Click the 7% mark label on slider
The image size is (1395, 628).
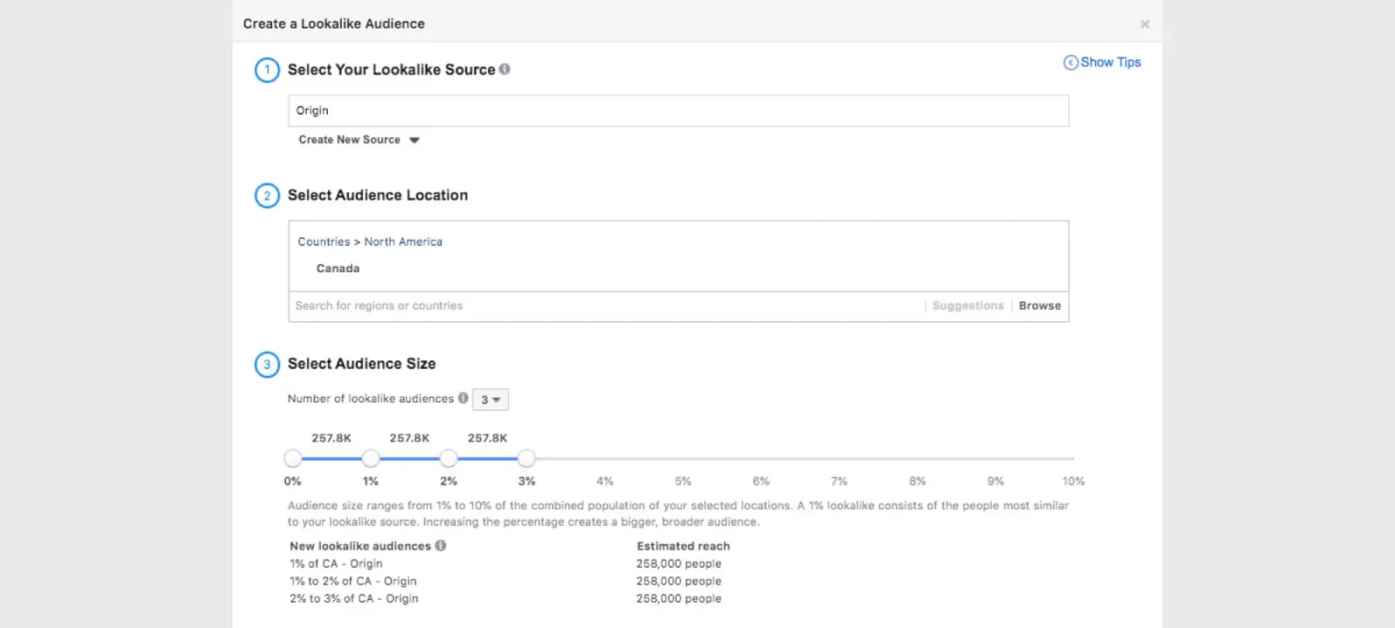coord(839,481)
